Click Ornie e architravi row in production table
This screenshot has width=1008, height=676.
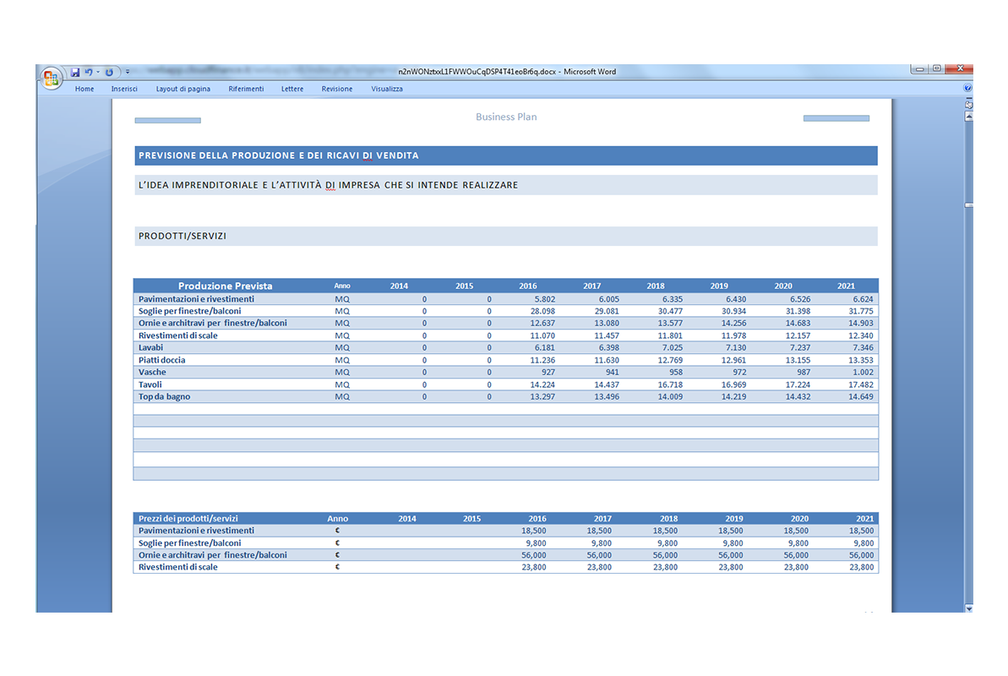pos(213,323)
